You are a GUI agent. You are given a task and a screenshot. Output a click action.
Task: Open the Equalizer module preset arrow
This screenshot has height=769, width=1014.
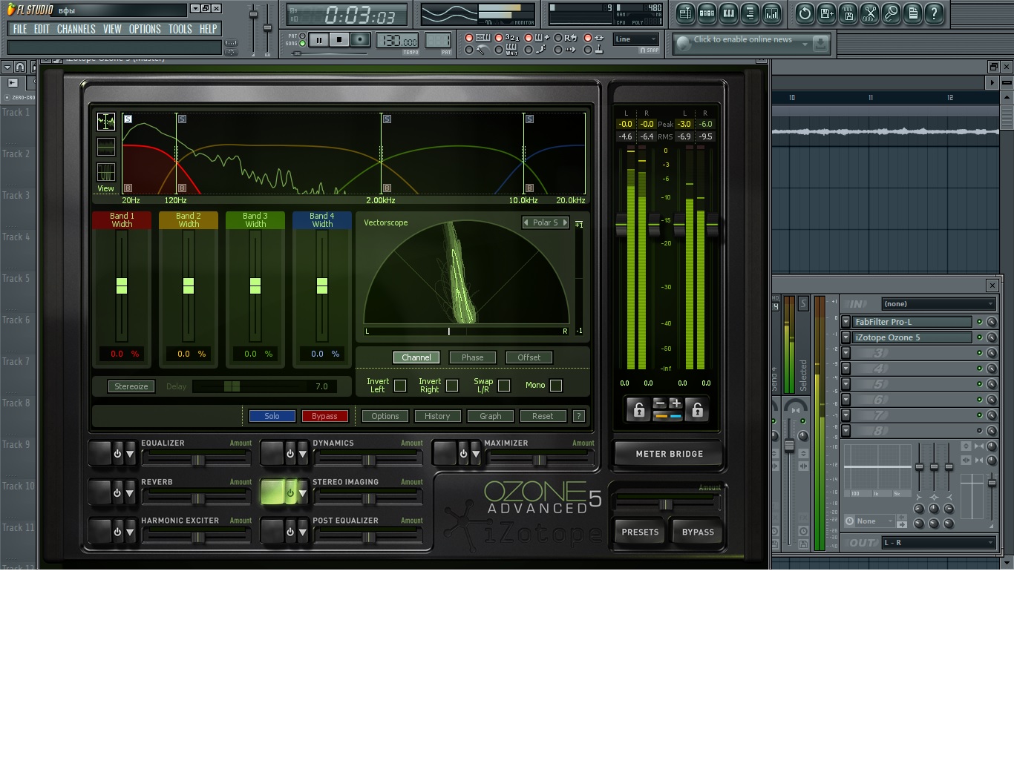coord(130,454)
